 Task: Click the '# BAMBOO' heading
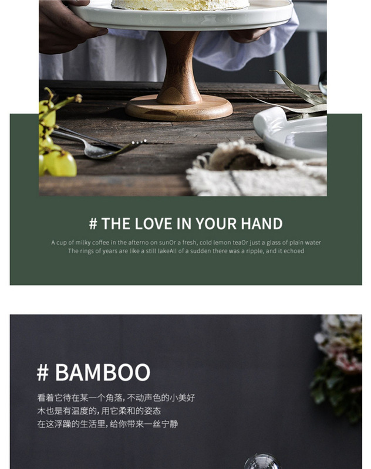coord(93,372)
